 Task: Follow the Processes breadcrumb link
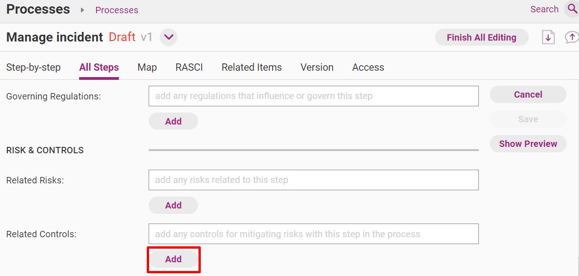(x=117, y=10)
